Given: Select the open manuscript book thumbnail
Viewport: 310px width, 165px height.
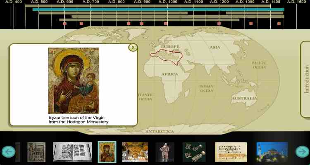Looking at the screenshot, I should (x=73, y=152).
